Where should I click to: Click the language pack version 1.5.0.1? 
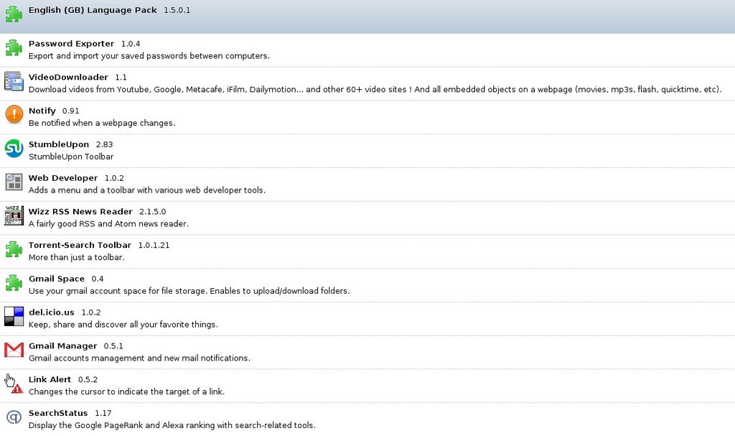177,10
